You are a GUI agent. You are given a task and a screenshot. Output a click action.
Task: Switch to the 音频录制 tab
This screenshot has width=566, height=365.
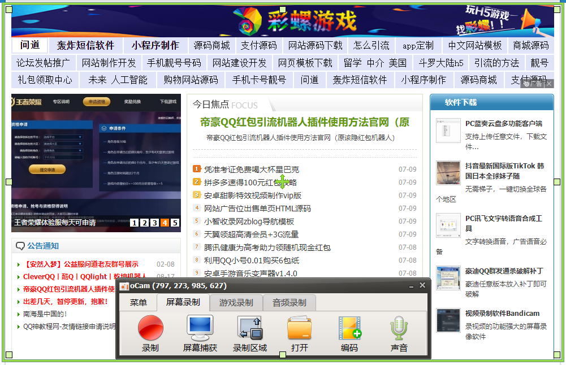290,303
